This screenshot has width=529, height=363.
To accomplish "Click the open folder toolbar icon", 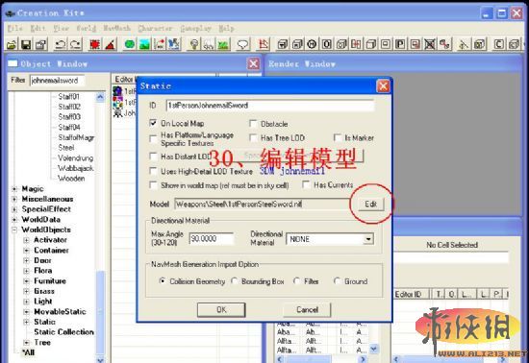I will tap(12, 44).
